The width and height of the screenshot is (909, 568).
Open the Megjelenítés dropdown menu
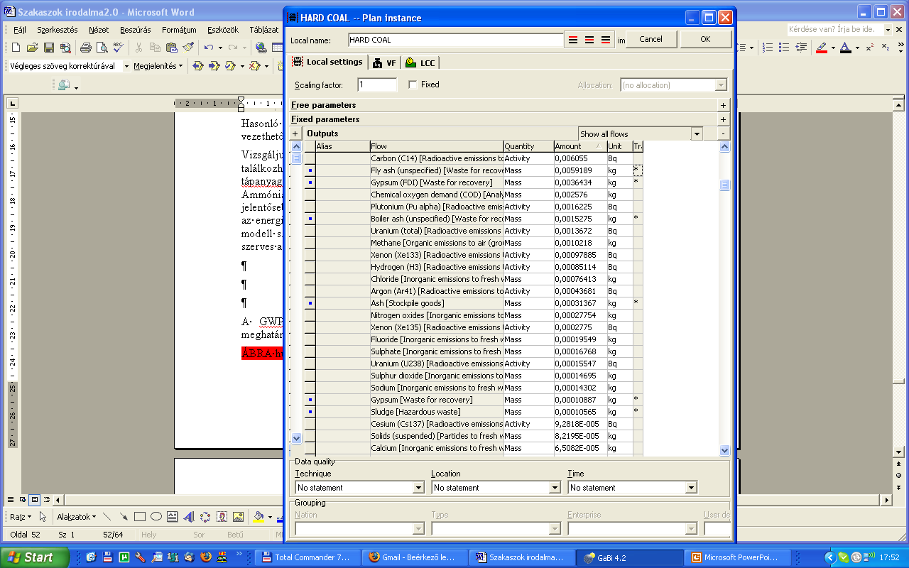[158, 66]
